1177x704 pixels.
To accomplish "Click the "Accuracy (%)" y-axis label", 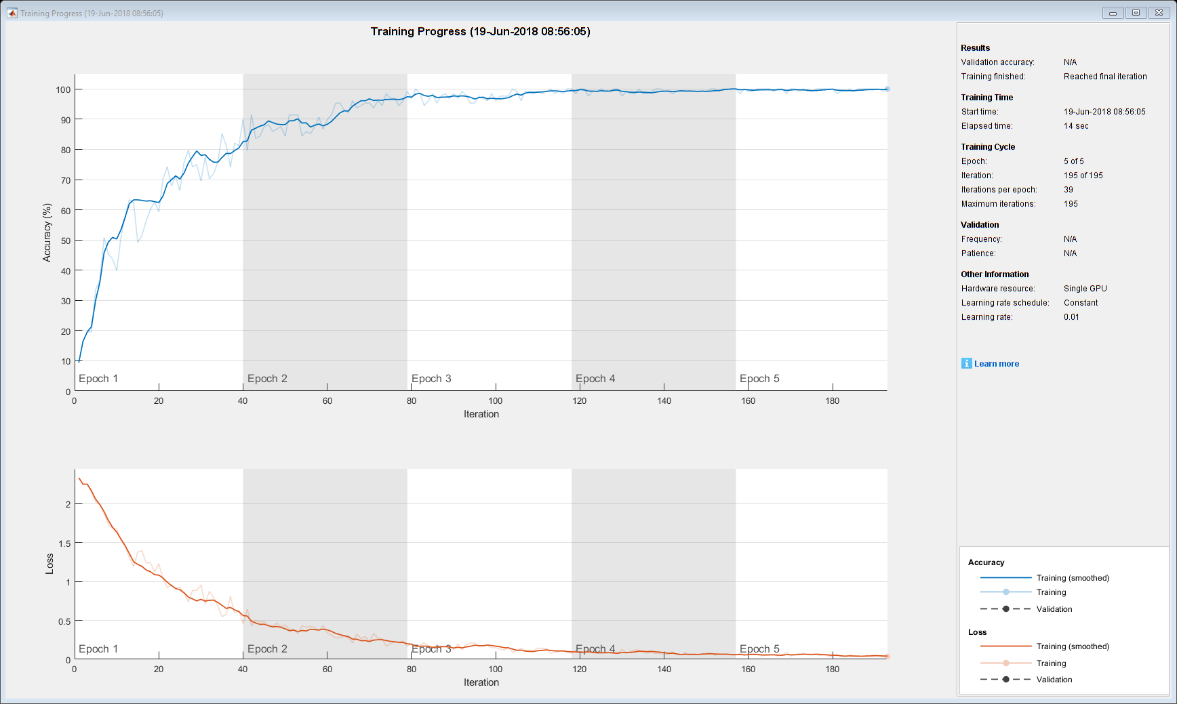I will click(x=47, y=232).
